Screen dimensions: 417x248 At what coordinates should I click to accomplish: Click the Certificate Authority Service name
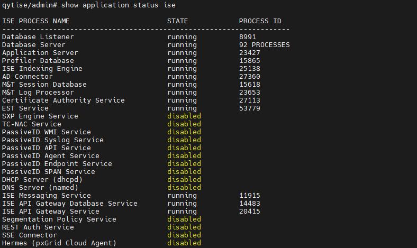point(64,100)
